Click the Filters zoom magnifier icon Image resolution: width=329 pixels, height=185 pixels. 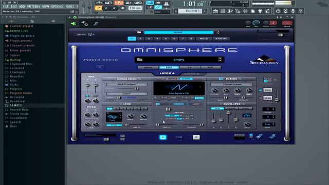[240, 79]
